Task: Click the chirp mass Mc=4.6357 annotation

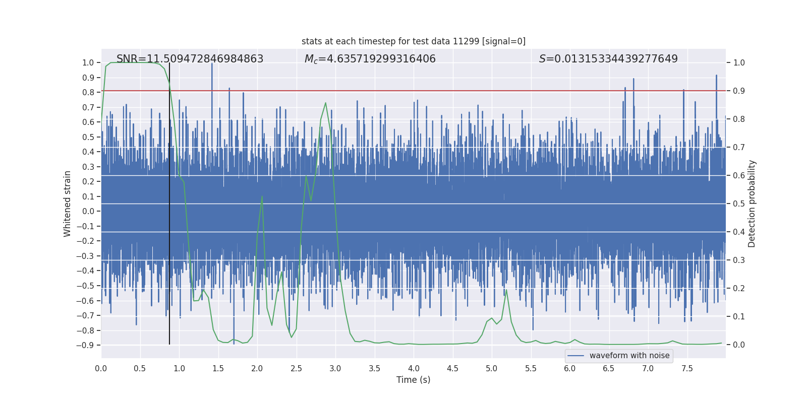Action: [370, 59]
